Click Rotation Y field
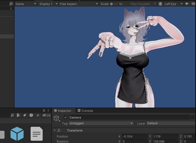The height and width of the screenshot is (143, 196). [165, 141]
